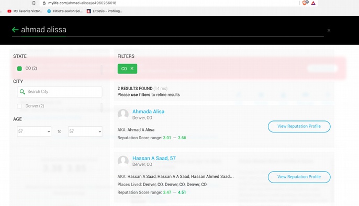Click the avatar icon next to Ahmada Alisa
This screenshot has width=359, height=206.
(123, 114)
